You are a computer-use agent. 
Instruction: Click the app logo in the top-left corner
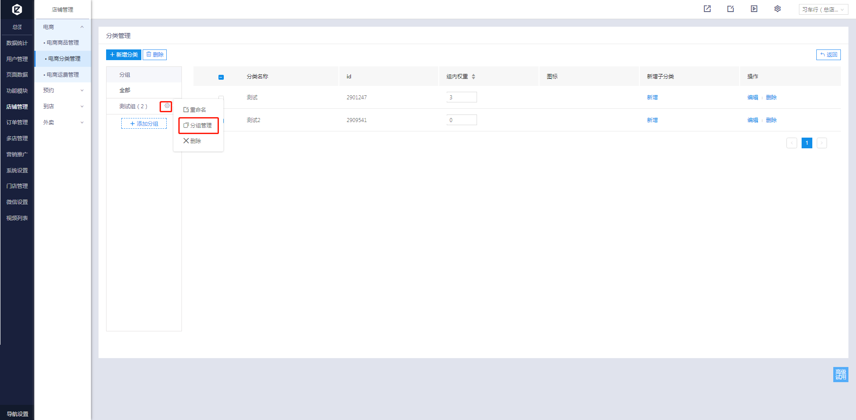tap(17, 9)
